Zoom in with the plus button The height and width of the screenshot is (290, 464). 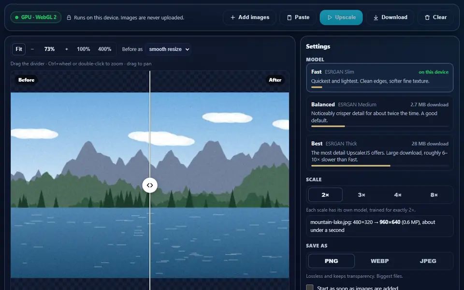click(x=67, y=49)
